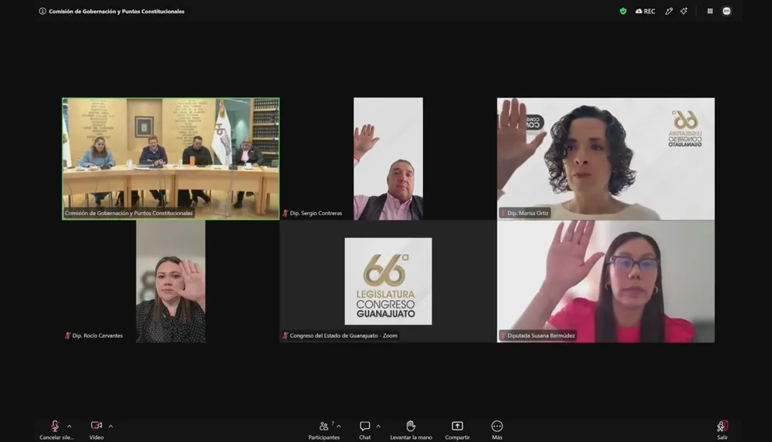The height and width of the screenshot is (442, 772).
Task: Open the Chat panel
Action: tap(365, 430)
